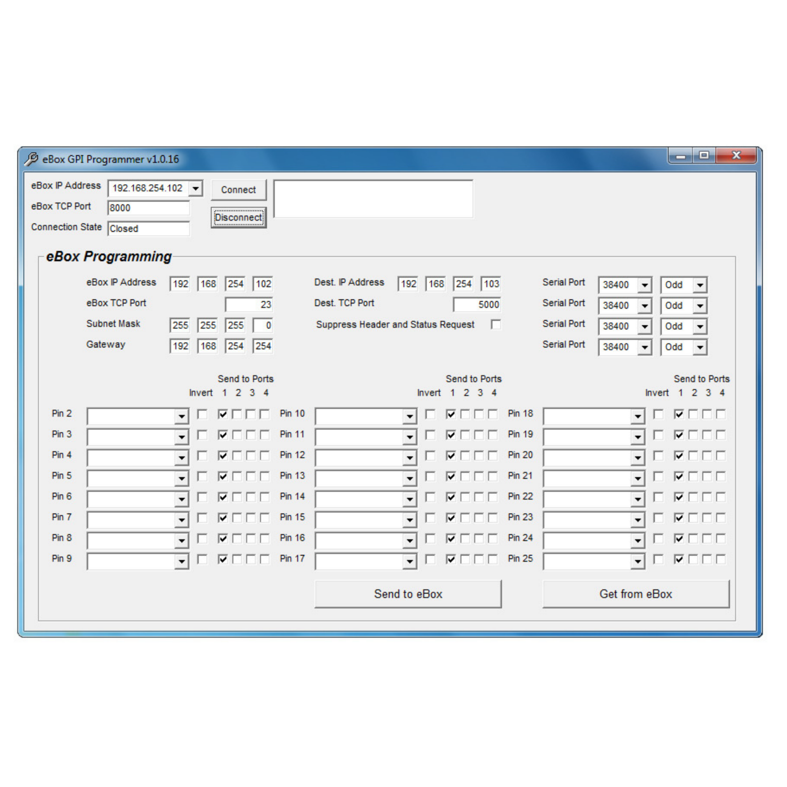
Task: Check port 4 checkbox for Pin 25
Action: coord(721,559)
